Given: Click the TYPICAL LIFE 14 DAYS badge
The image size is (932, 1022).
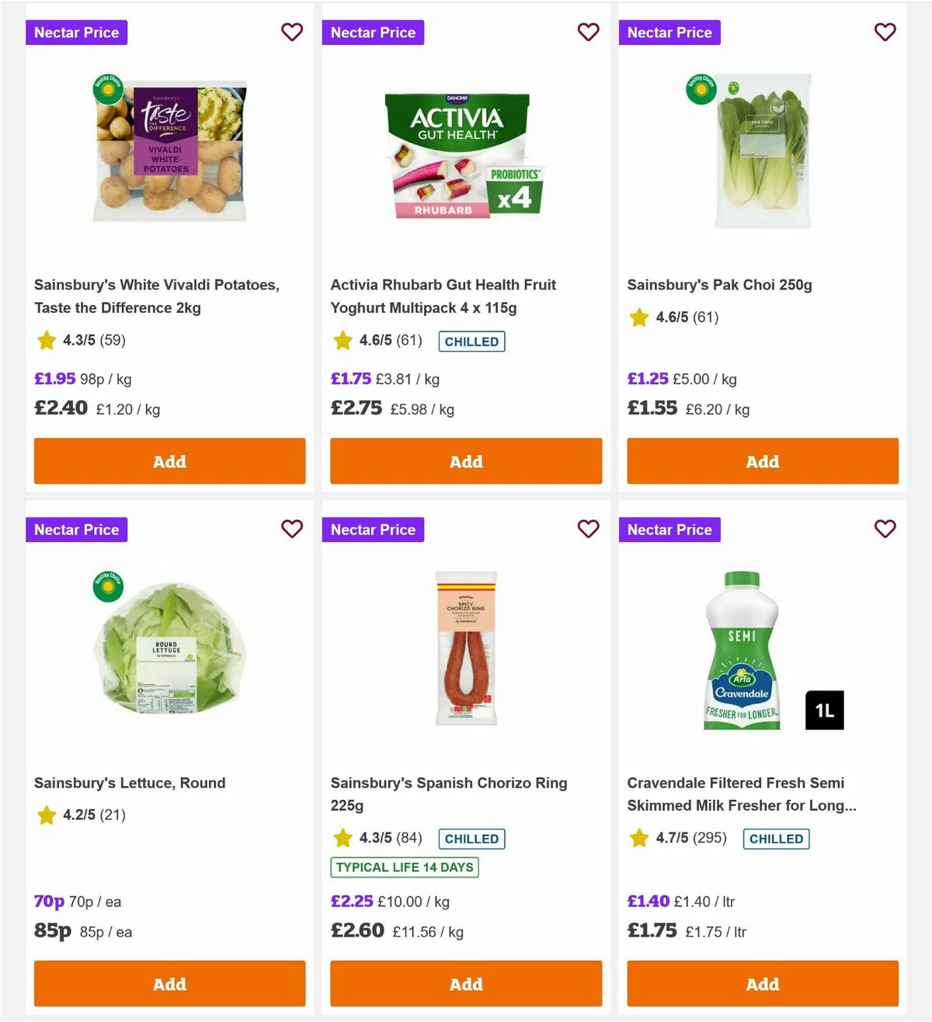Looking at the screenshot, I should (405, 867).
